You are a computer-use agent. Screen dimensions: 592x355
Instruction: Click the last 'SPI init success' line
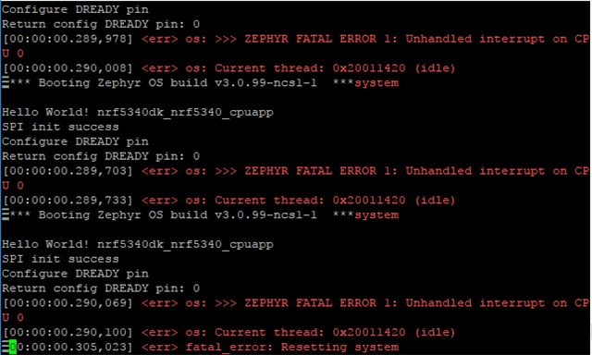pyautogui.click(x=60, y=259)
